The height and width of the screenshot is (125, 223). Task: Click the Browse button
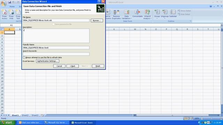97,20
